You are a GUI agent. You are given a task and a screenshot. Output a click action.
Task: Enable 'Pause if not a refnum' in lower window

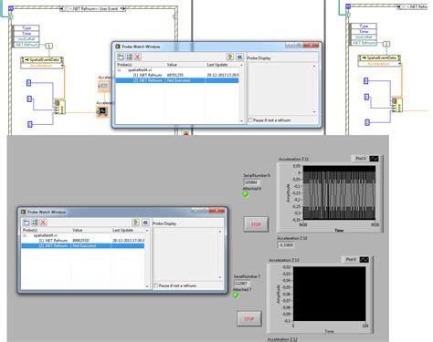(156, 285)
